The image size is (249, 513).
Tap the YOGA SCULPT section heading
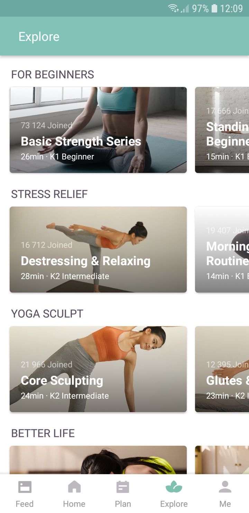click(47, 314)
